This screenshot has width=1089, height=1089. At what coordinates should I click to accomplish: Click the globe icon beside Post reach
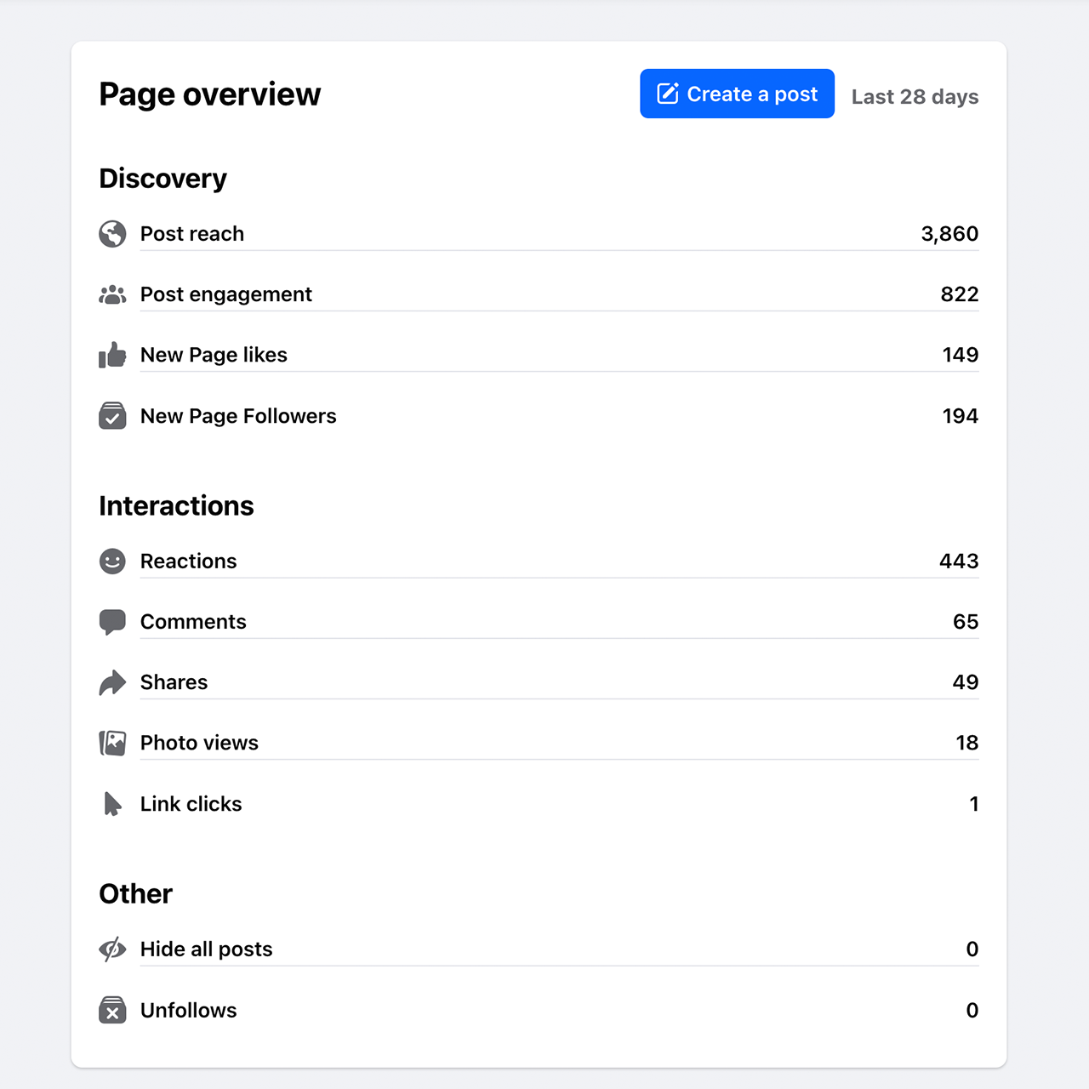point(112,233)
